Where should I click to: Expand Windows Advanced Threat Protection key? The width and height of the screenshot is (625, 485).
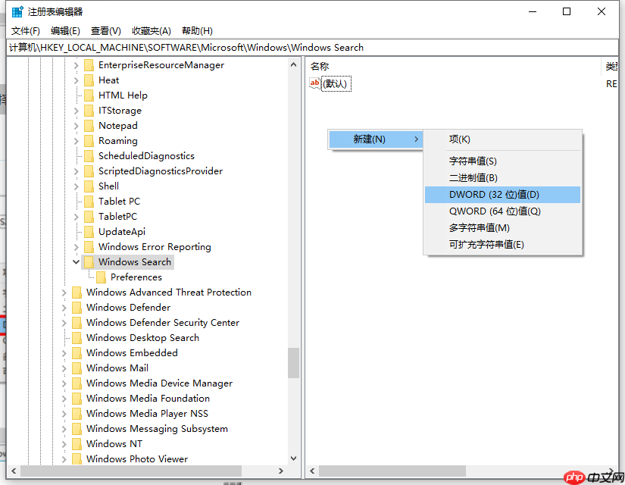coord(64,293)
